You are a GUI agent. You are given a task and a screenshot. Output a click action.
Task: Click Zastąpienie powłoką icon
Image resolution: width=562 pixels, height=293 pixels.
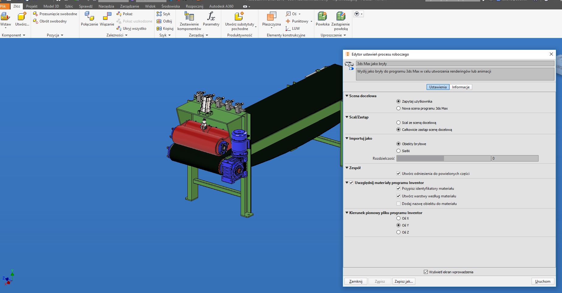[340, 16]
